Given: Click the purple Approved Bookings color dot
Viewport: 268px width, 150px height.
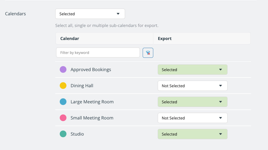Looking at the screenshot, I should (63, 69).
